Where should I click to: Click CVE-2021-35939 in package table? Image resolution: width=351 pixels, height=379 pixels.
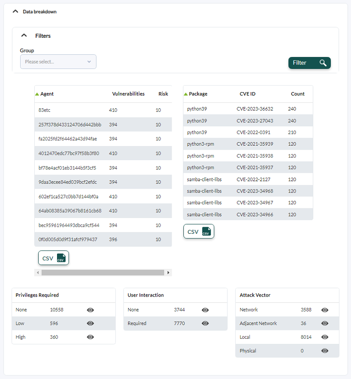pyautogui.click(x=255, y=144)
